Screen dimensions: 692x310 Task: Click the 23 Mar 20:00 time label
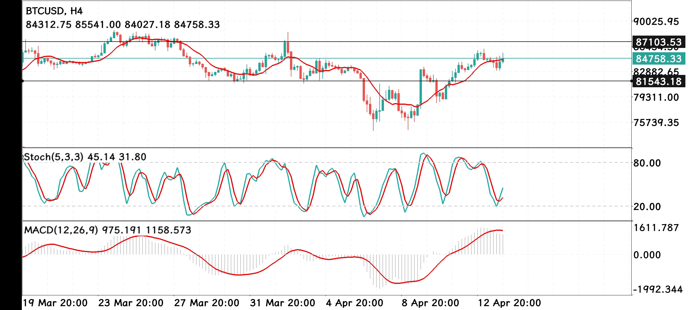[x=131, y=303]
